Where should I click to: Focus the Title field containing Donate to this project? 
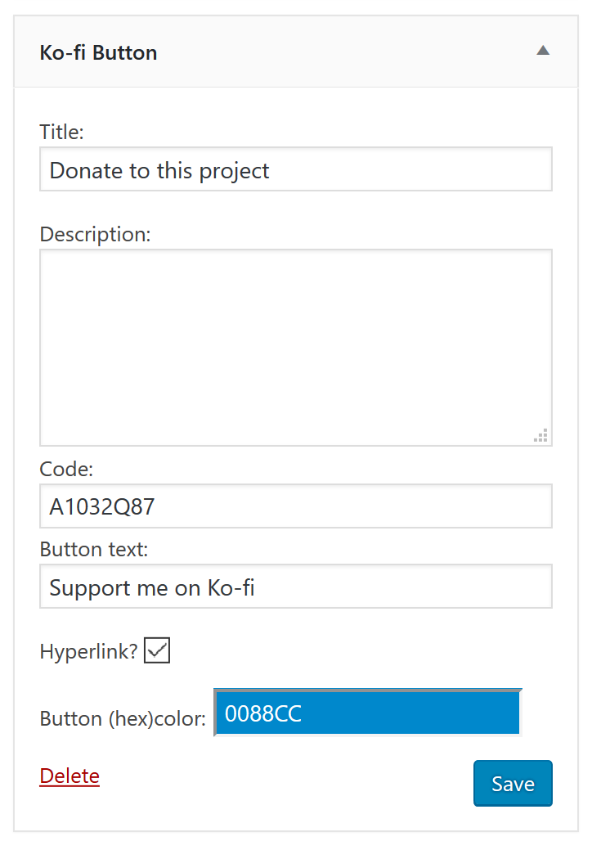[296, 169]
